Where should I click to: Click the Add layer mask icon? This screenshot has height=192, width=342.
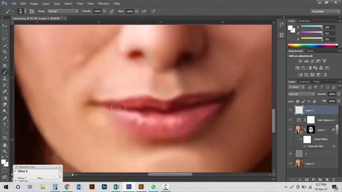pyautogui.click(x=307, y=180)
